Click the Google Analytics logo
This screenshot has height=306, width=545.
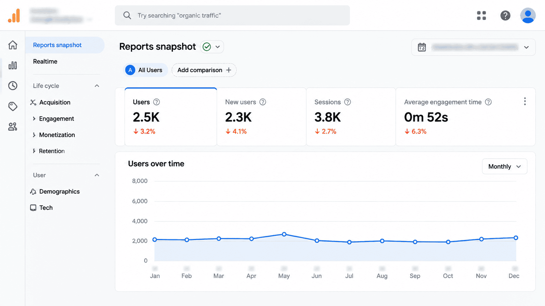pos(14,16)
